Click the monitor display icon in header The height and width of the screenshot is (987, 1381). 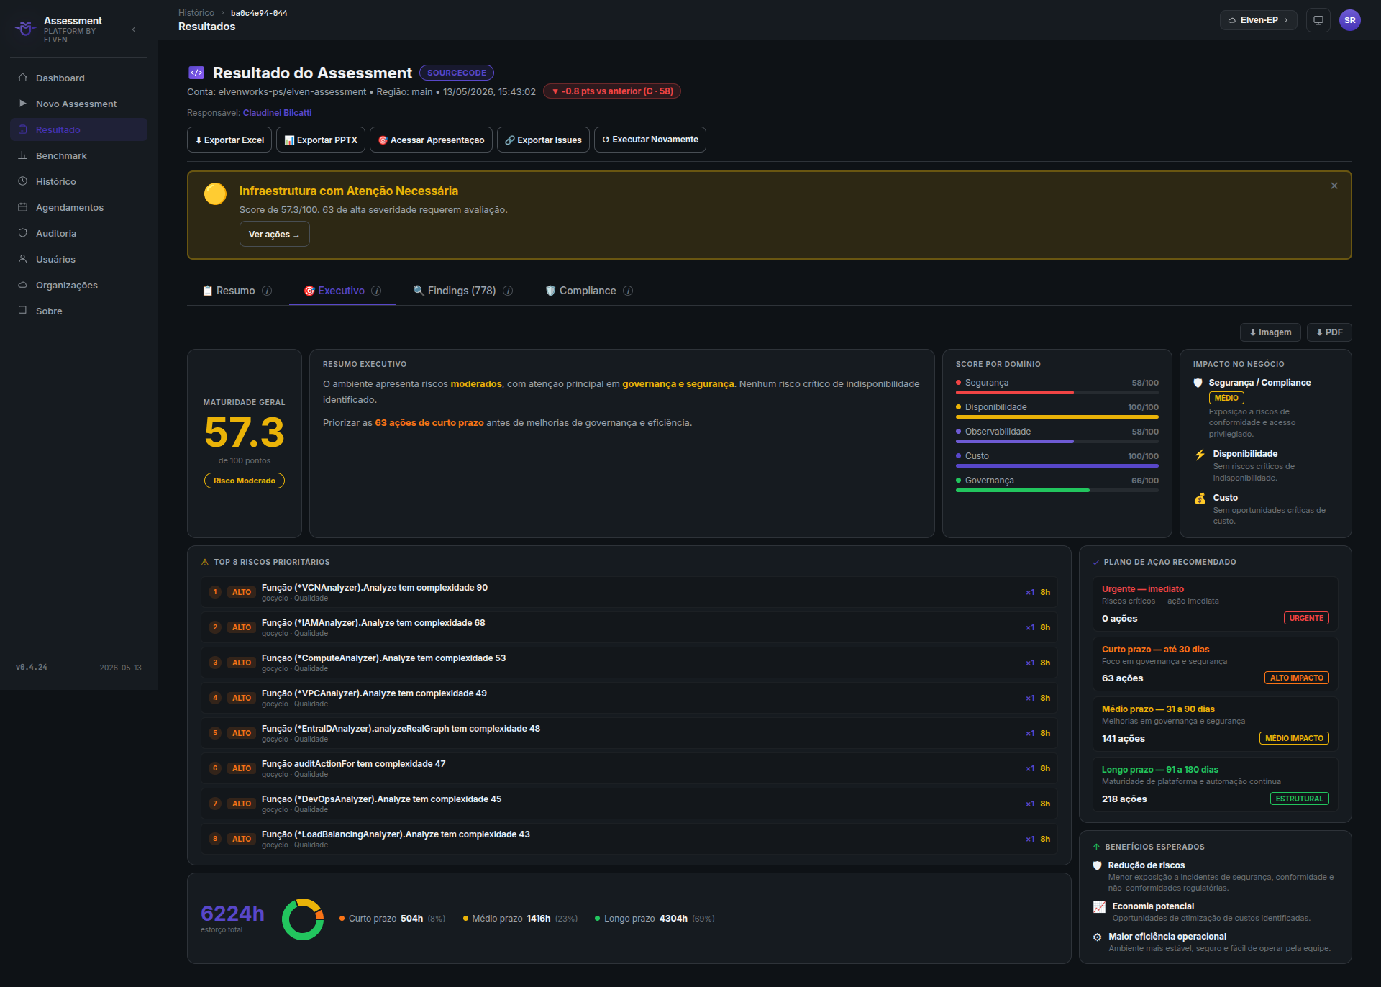pyautogui.click(x=1318, y=20)
